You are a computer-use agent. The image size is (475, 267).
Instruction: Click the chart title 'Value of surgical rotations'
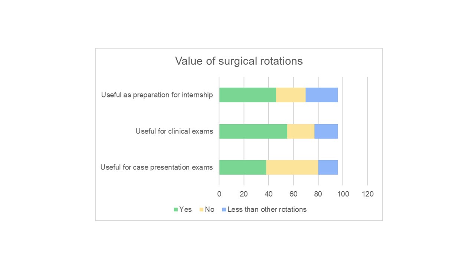[x=239, y=61]
